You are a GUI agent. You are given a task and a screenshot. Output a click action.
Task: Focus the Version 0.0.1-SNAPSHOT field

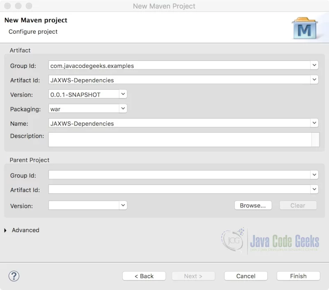pyautogui.click(x=84, y=94)
